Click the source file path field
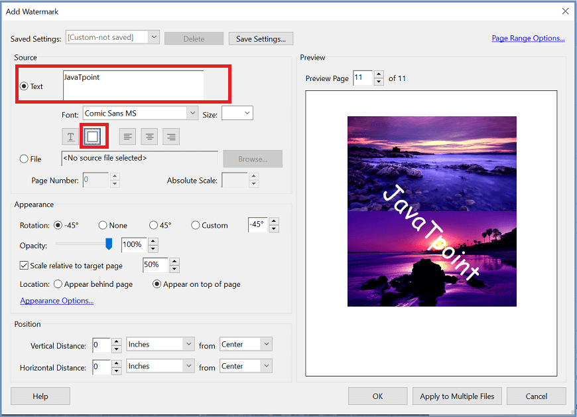This screenshot has width=577, height=417. point(139,159)
